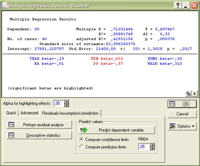Click the green arrow icon beside Predict dependent variable
Screen dimensions: 200x166
(x=85, y=130)
